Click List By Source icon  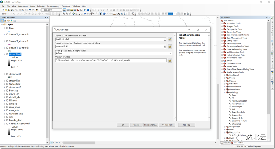pos(5,21)
